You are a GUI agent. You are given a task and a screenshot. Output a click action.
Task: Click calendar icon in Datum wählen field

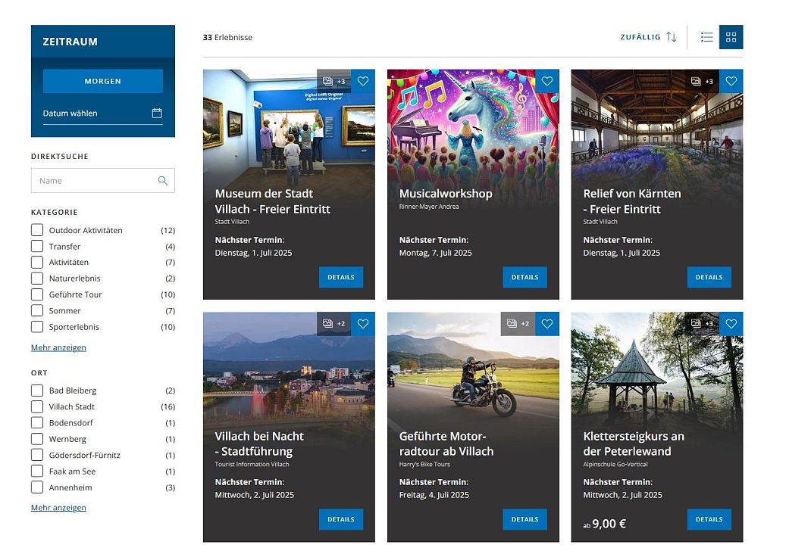(157, 114)
